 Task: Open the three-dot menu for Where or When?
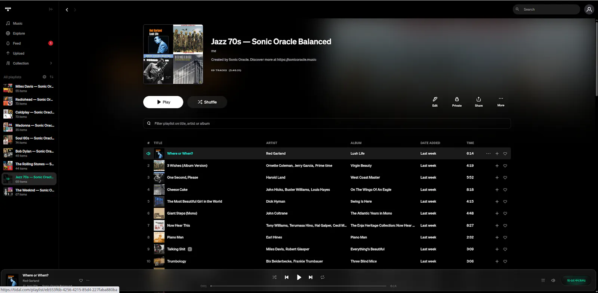[x=488, y=153]
